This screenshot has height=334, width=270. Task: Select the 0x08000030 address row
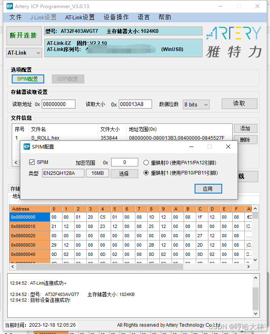point(30,245)
